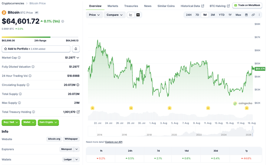Viewport: 267px width, 165px height.
Task: Click the price alert bell icon
Action: pyautogui.click(x=76, y=49)
